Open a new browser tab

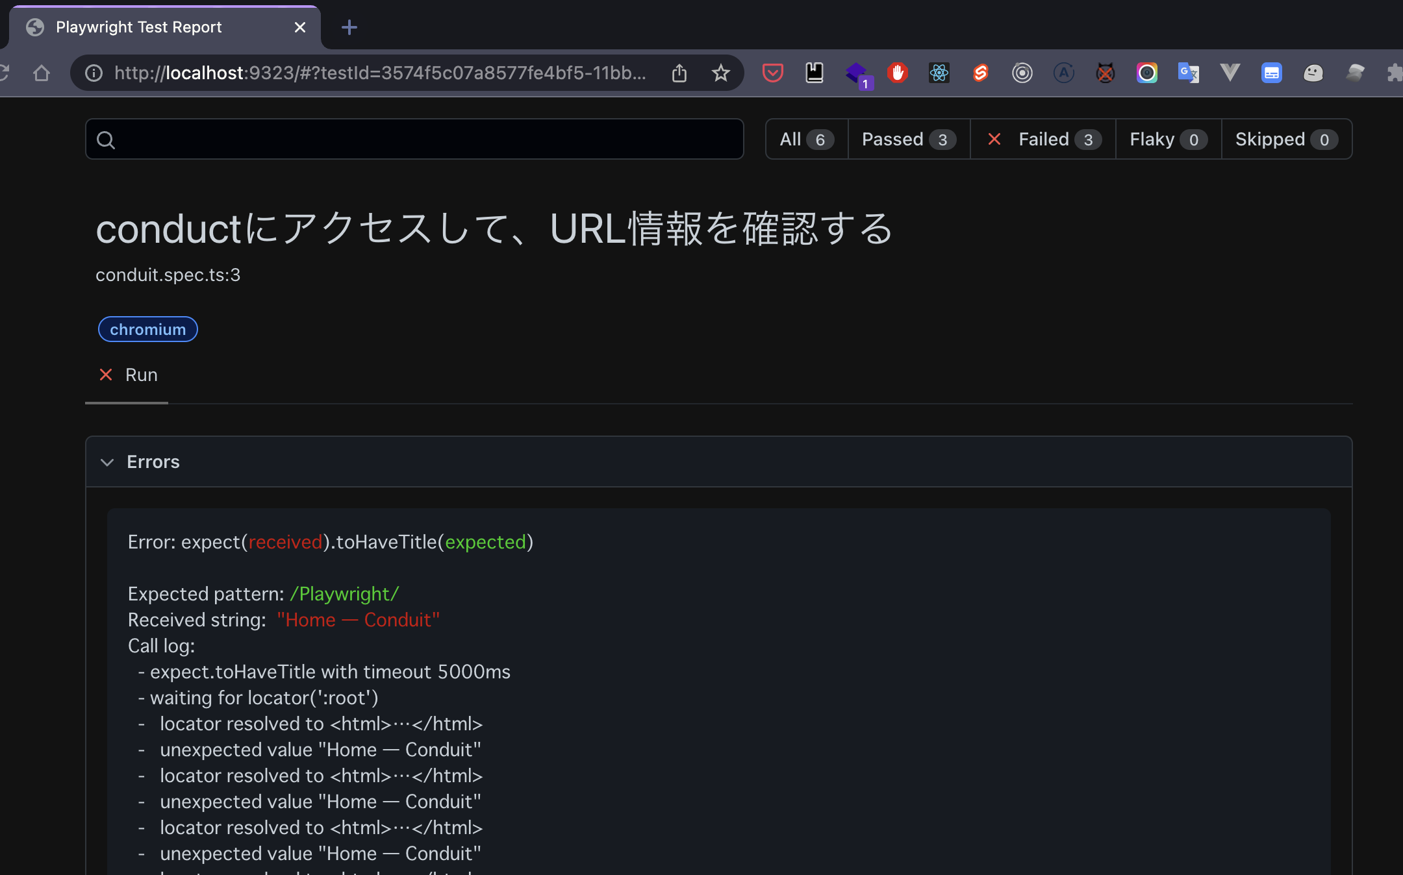click(x=349, y=27)
